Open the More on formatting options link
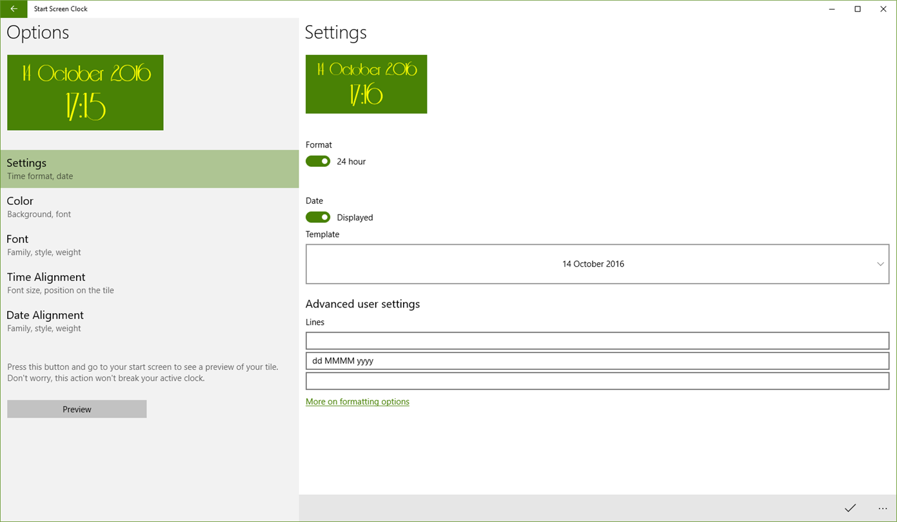The image size is (897, 522). (357, 401)
